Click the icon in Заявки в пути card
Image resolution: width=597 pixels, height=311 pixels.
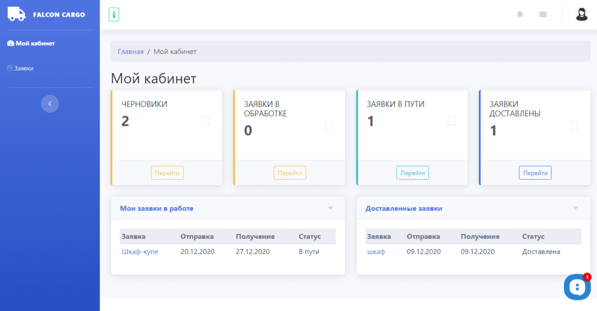451,121
